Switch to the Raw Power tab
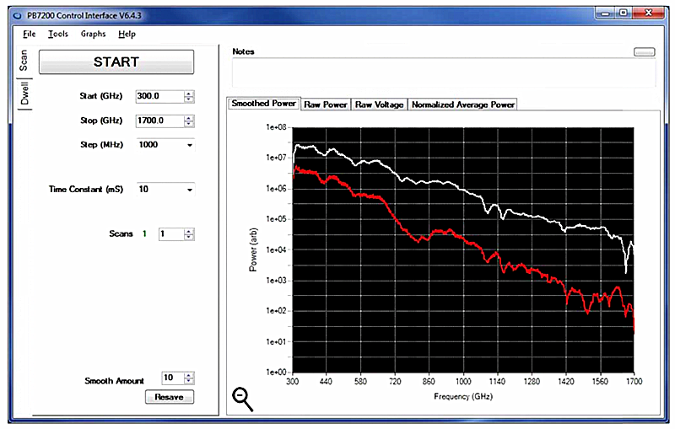 point(325,105)
